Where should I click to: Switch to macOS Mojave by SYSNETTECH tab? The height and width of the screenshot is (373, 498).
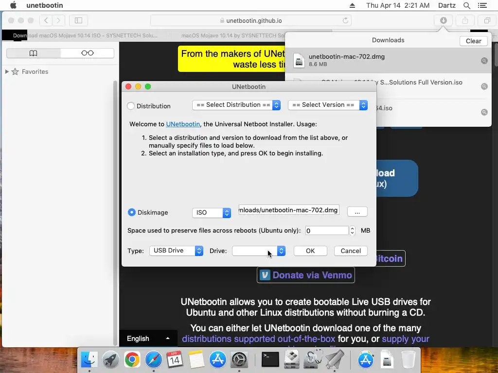pyautogui.click(x=233, y=35)
